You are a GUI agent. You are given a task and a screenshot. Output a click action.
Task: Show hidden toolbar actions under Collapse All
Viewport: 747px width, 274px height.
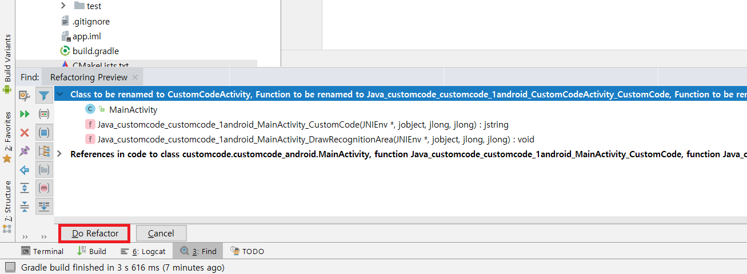click(x=25, y=236)
